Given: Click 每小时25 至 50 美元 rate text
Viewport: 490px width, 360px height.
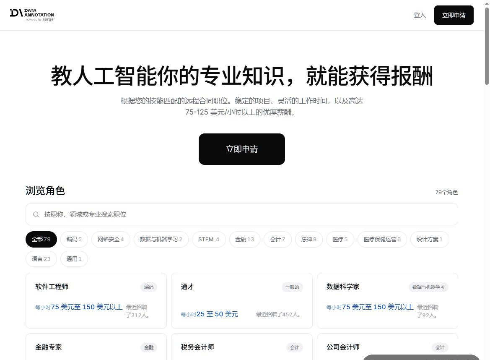Looking at the screenshot, I should [x=210, y=314].
